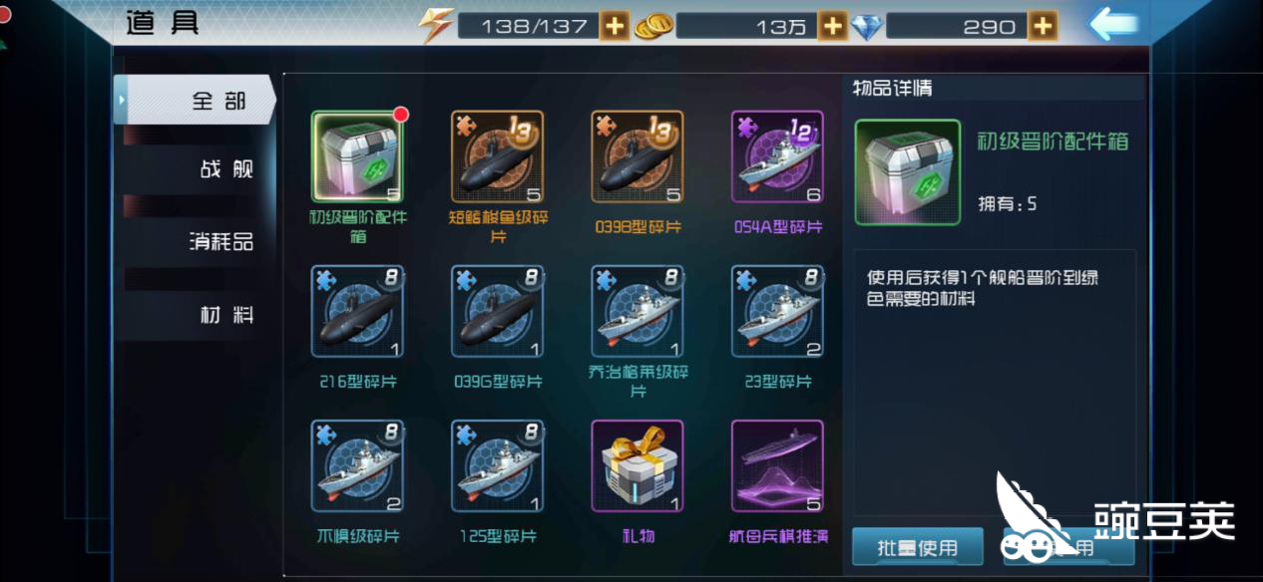Select the 礼物 gift box item
The height and width of the screenshot is (582, 1263).
(637, 465)
